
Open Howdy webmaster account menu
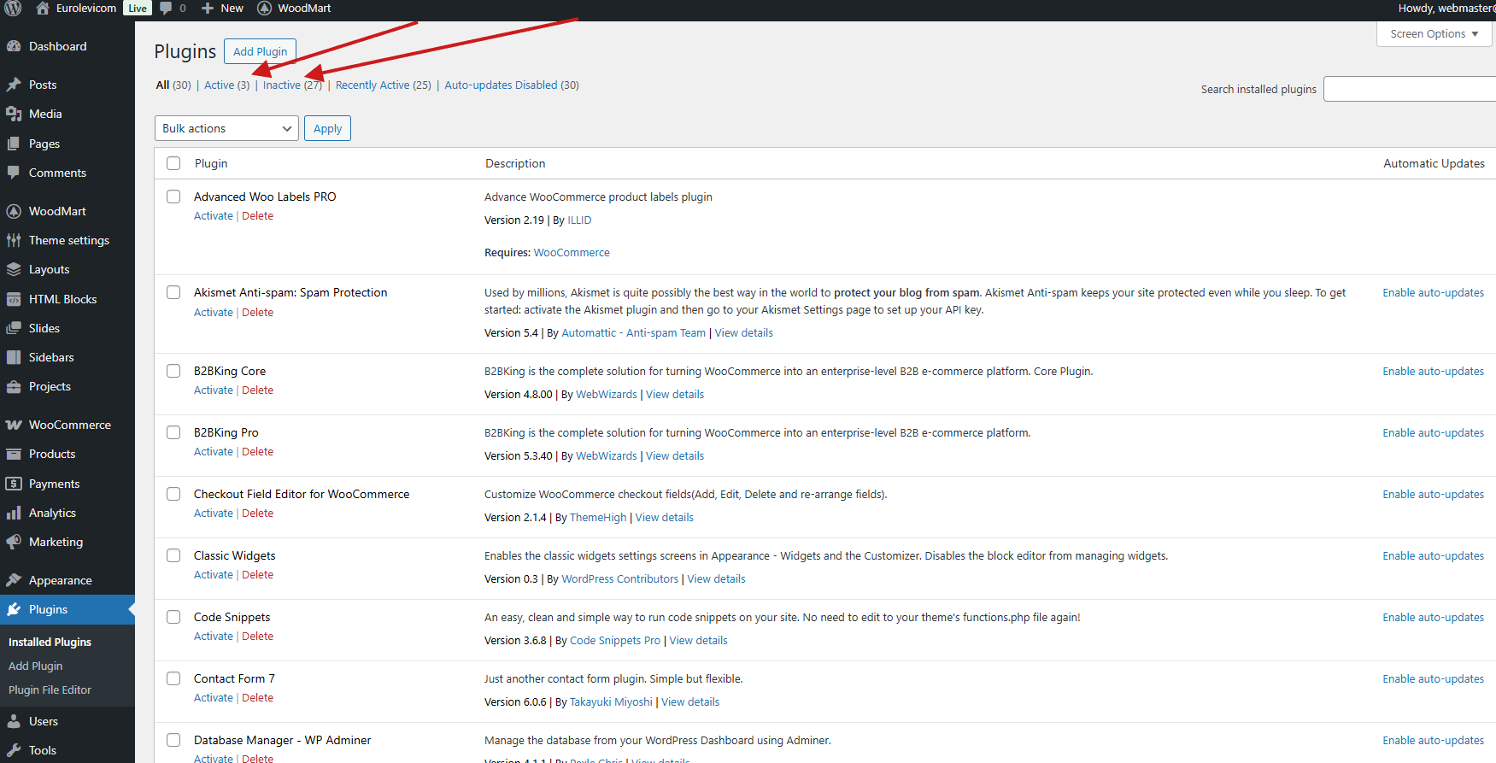[x=1447, y=9]
